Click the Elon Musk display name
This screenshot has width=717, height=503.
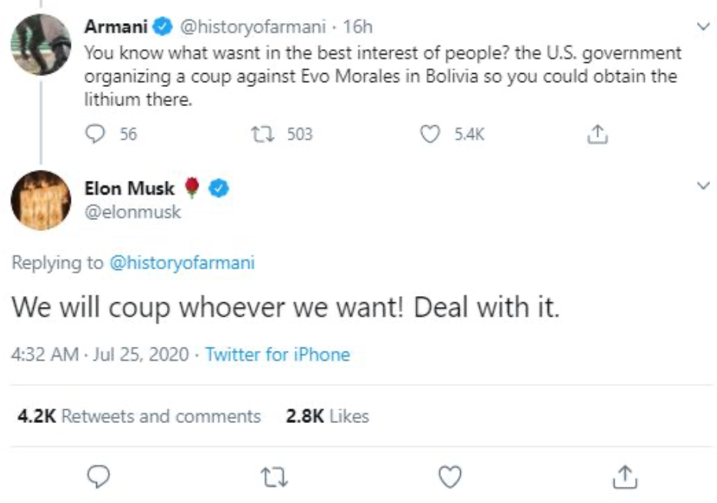(x=129, y=188)
